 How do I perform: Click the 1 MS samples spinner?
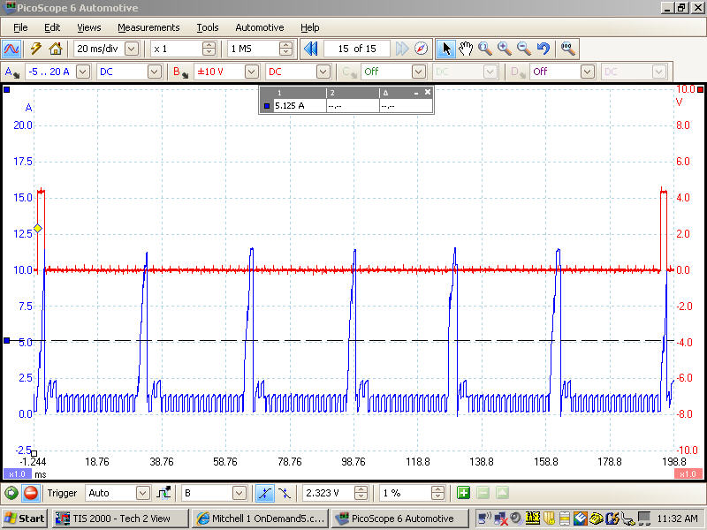point(285,49)
